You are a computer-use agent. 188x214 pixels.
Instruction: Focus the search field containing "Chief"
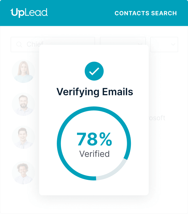(x=33, y=45)
